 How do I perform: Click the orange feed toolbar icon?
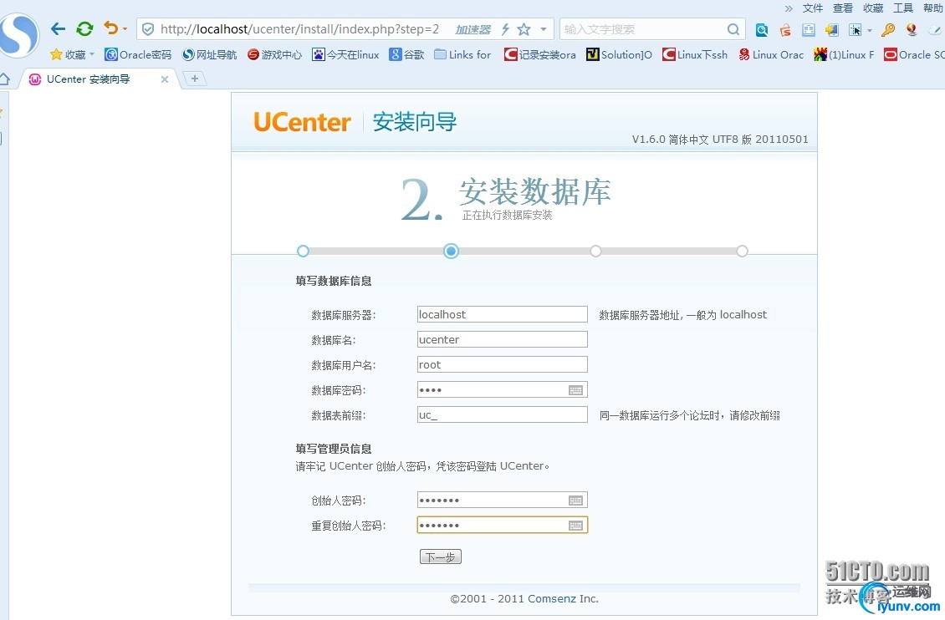click(x=784, y=29)
